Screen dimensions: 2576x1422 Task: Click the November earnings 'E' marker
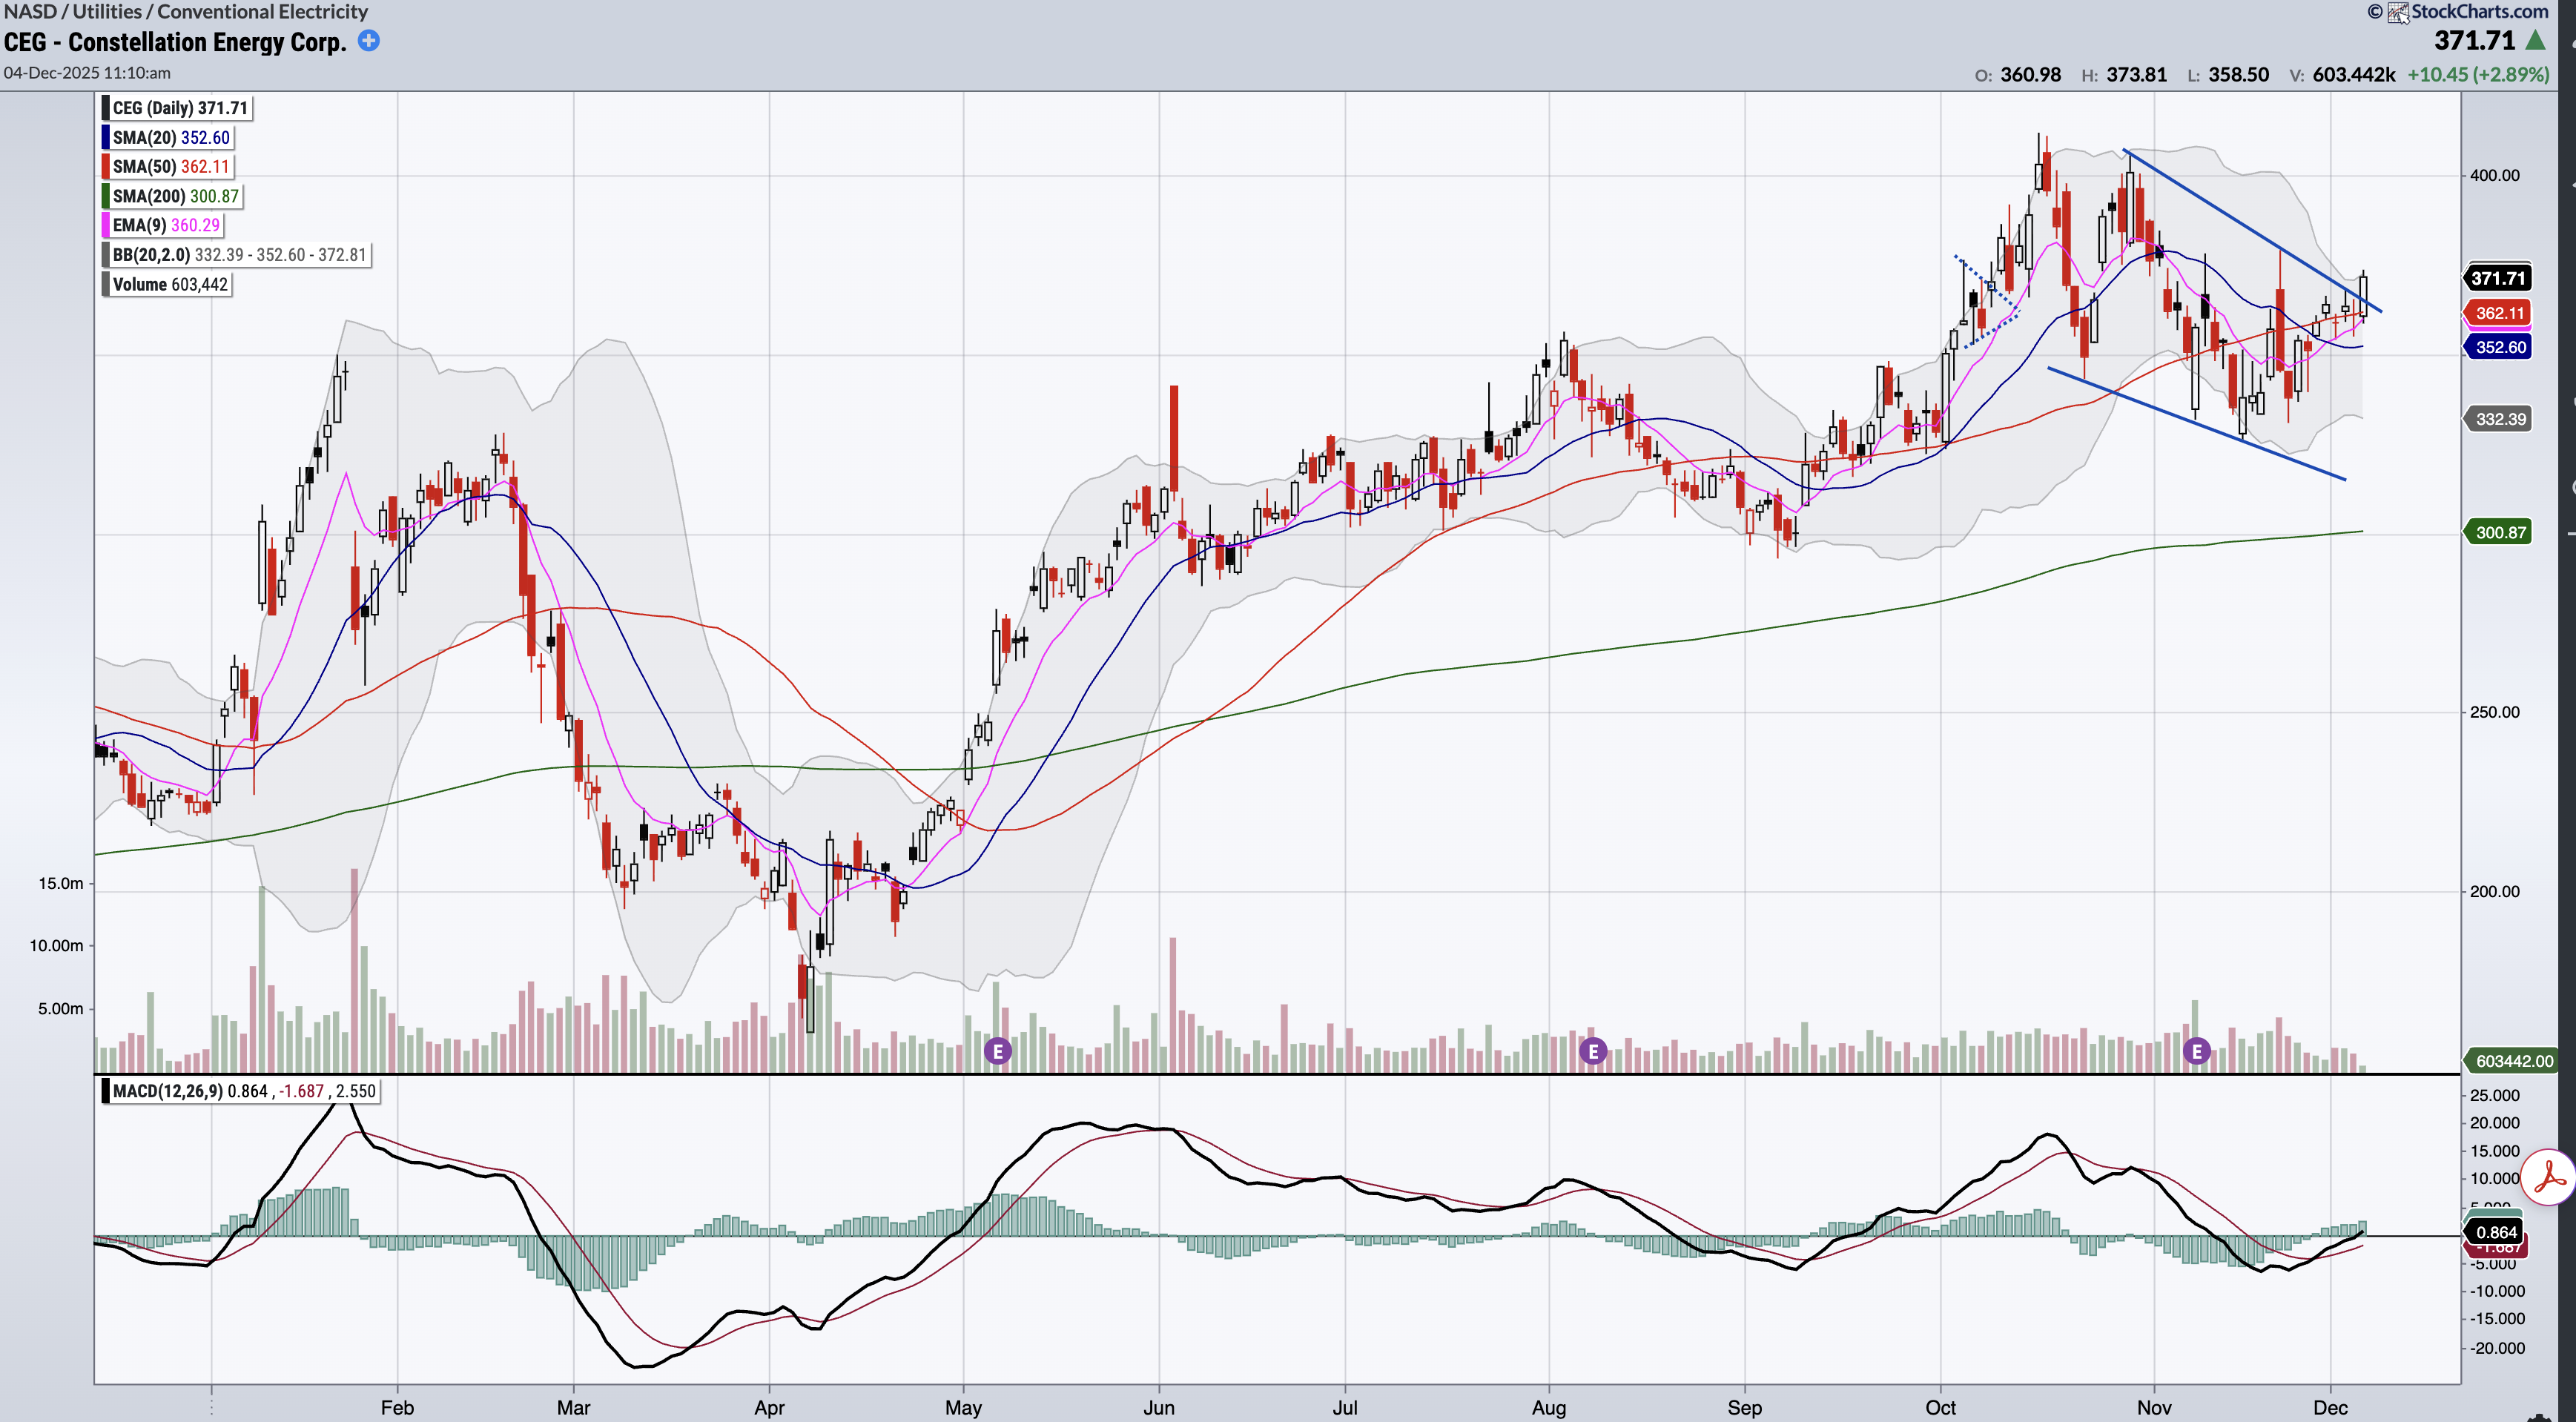point(2196,1051)
